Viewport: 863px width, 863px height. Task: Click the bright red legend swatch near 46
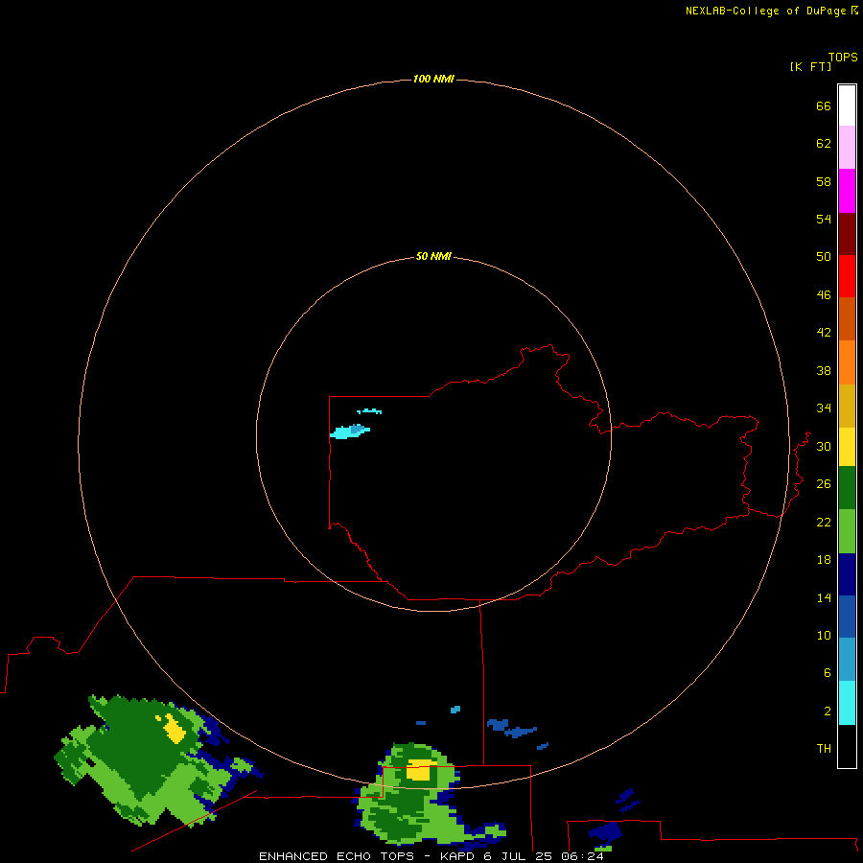click(847, 276)
